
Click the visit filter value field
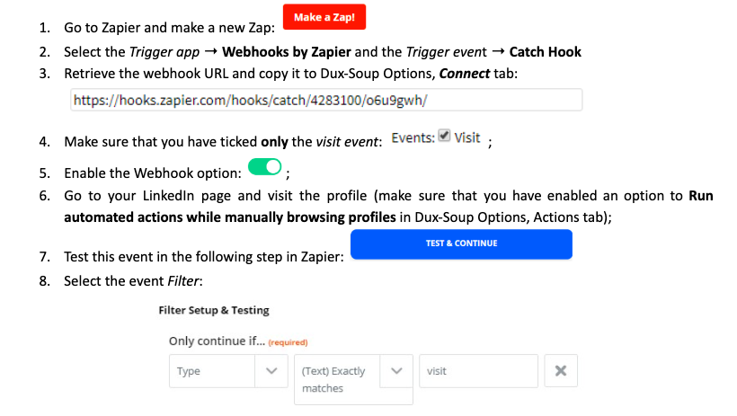click(x=478, y=371)
